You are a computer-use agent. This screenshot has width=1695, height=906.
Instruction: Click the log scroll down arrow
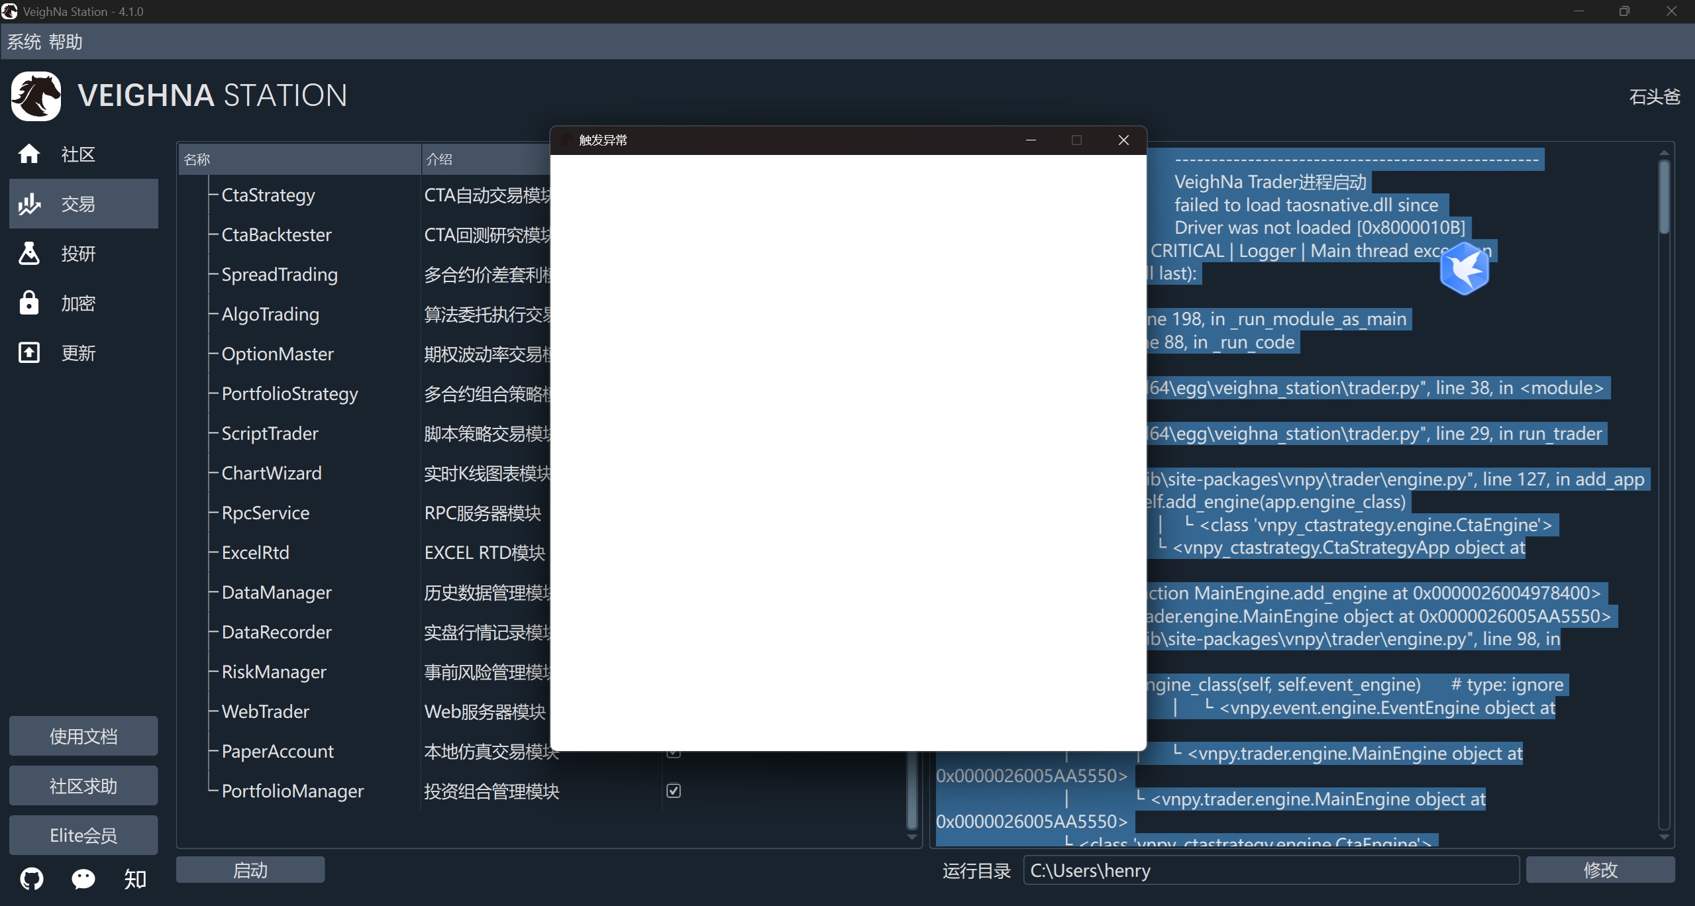click(1664, 837)
